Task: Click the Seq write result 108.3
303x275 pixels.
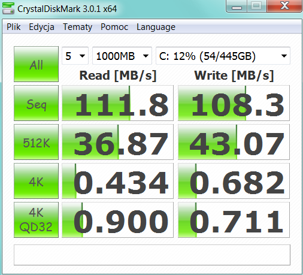Action: (x=234, y=103)
